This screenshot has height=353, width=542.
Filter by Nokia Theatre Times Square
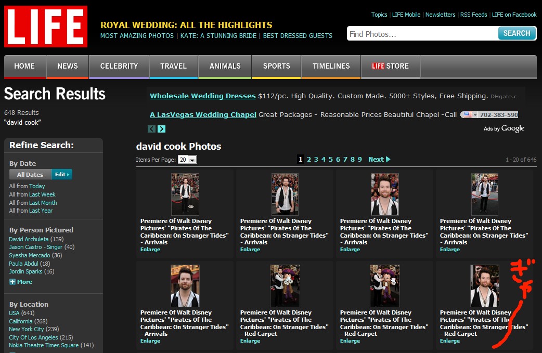tap(44, 345)
